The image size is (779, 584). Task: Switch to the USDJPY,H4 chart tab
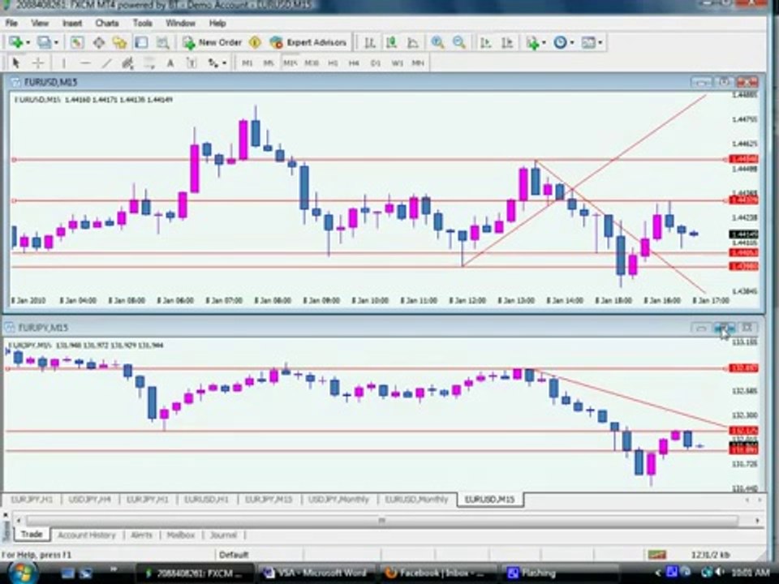pyautogui.click(x=89, y=500)
